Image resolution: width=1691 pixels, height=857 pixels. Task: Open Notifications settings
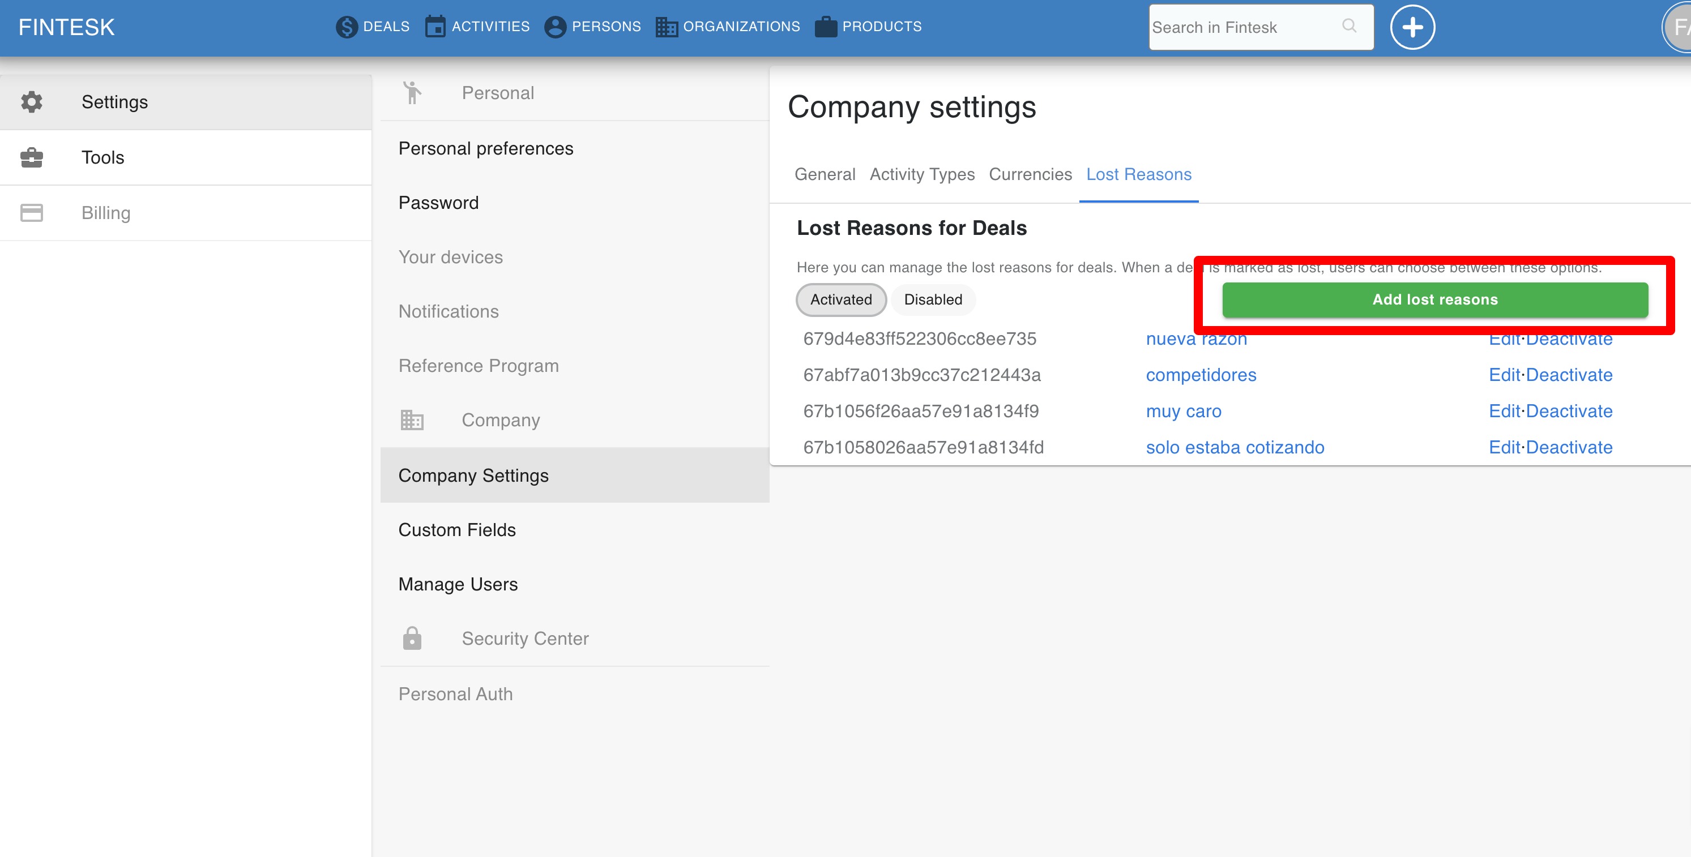[574, 311]
